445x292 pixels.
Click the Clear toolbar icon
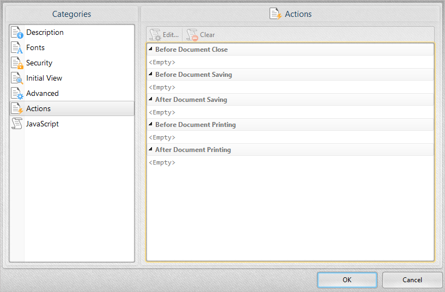192,35
